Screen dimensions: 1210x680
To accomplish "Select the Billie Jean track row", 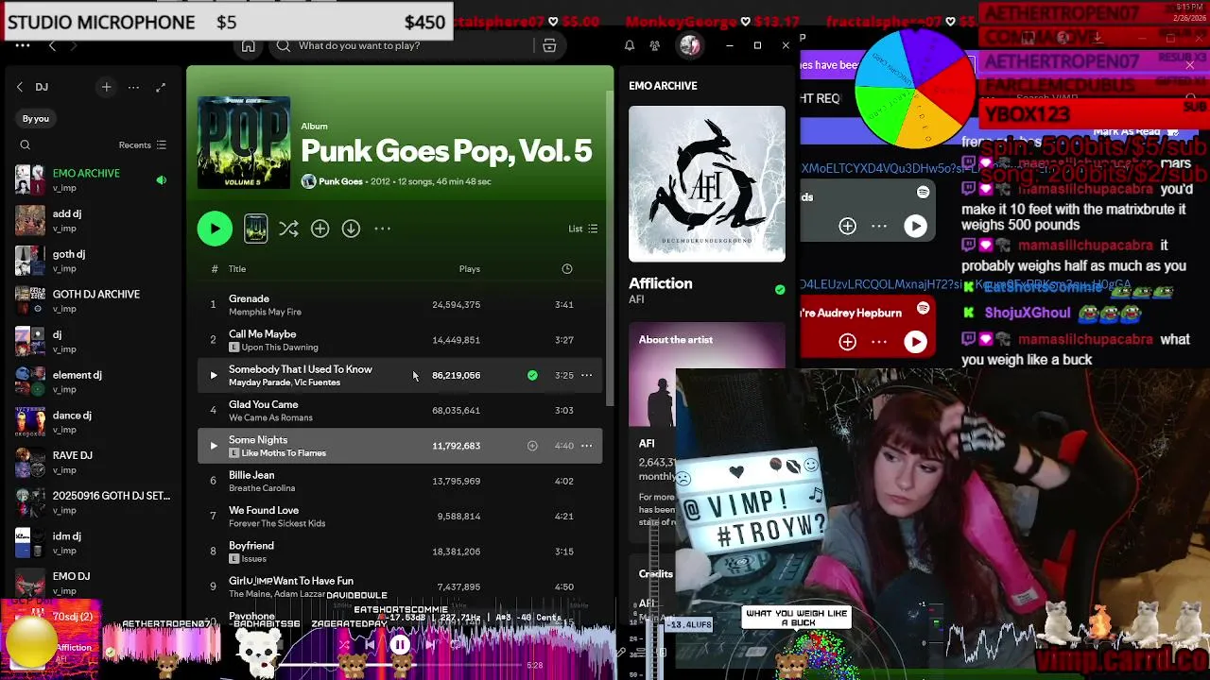I will 400,482.
